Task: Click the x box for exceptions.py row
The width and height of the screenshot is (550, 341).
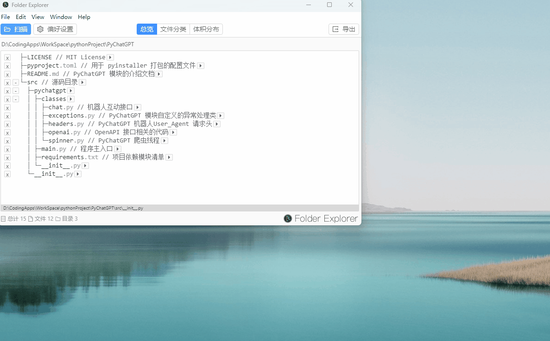Action: 7,116
